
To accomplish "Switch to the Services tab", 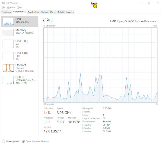I will pyautogui.click(x=70, y=12).
